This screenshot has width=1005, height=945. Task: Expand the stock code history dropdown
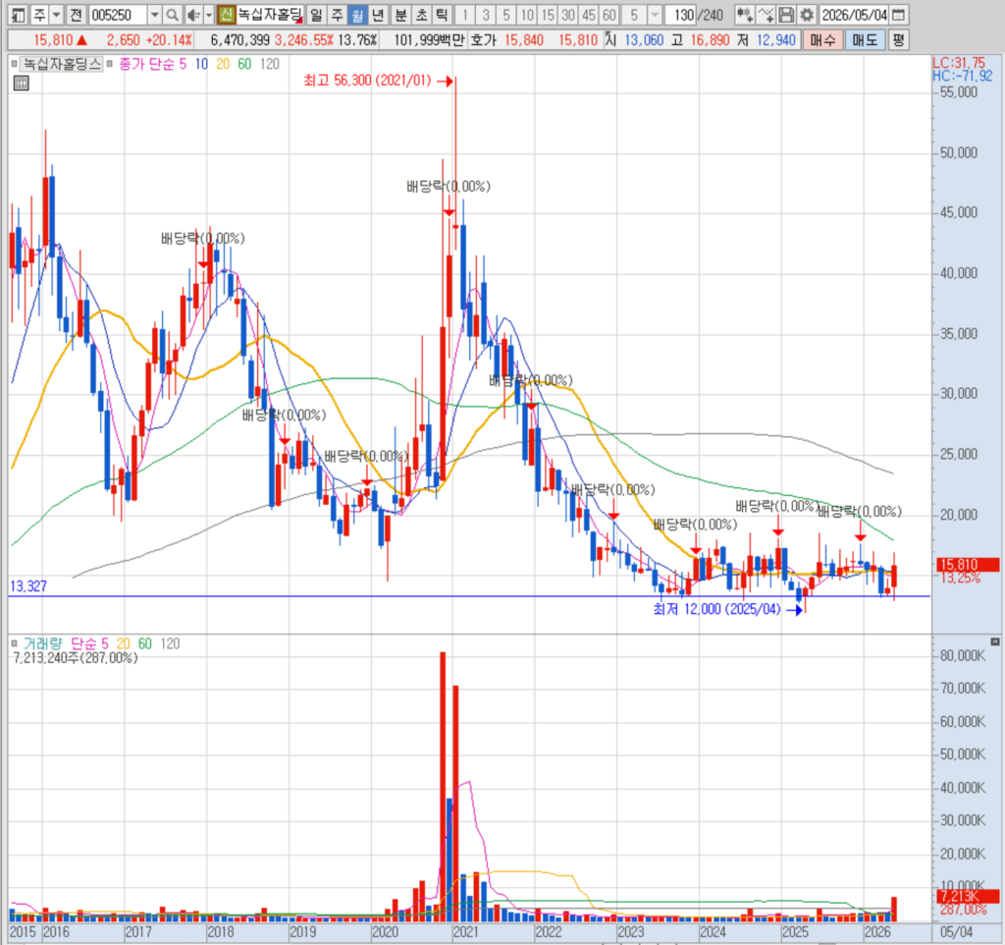(x=154, y=15)
